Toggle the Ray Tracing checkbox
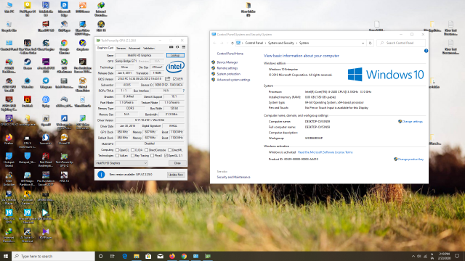465x261 pixels. (x=132, y=156)
